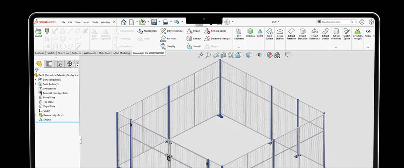Create a new document
This screenshot has width=404, height=168.
click(131, 22)
